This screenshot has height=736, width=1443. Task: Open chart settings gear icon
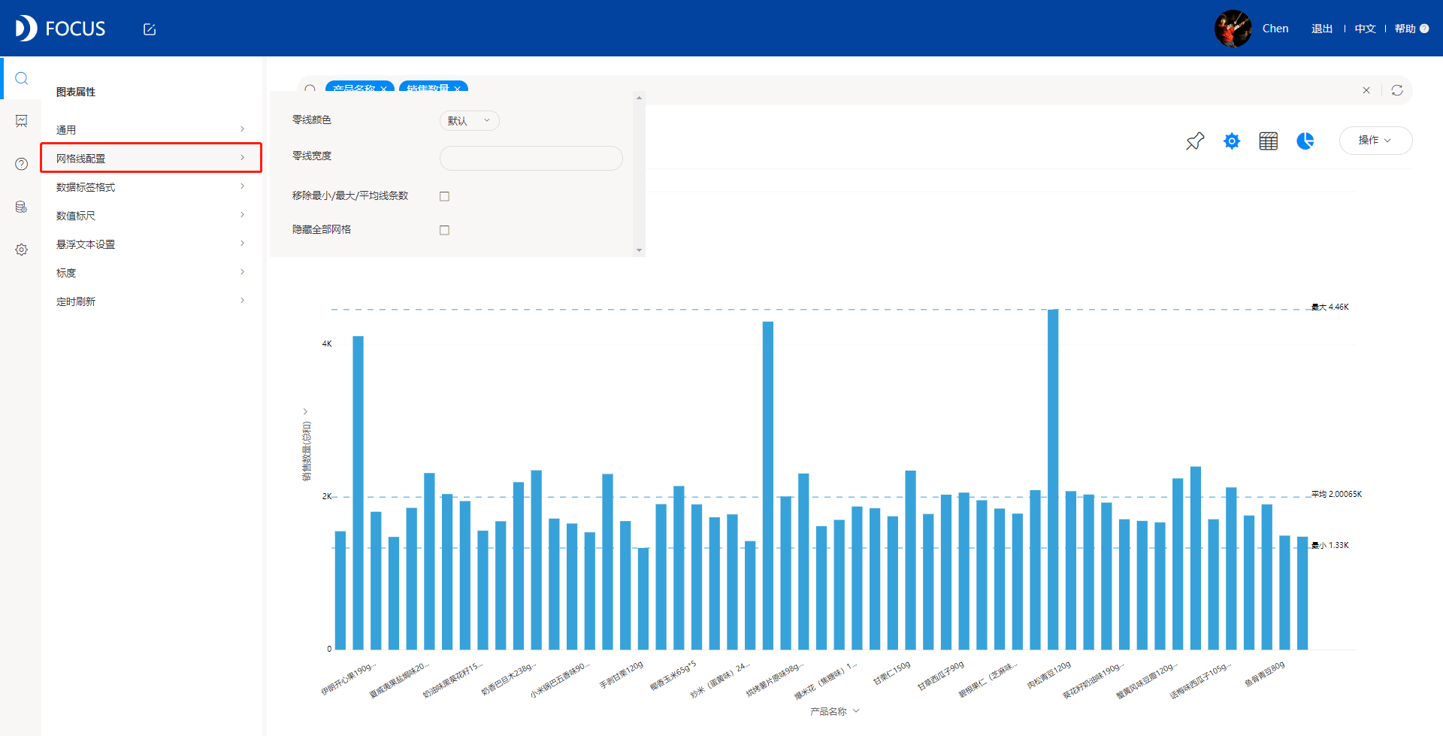pos(1232,141)
